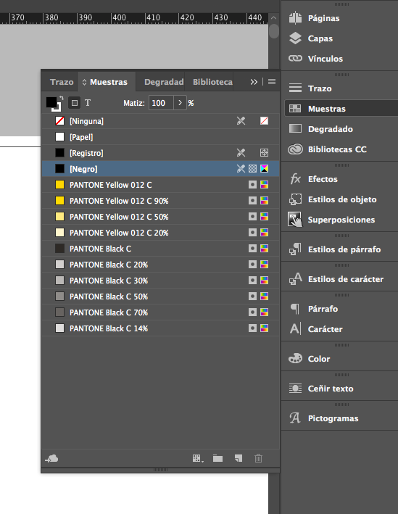Select the Muestras panel in the dock
398x514 pixels.
340,109
